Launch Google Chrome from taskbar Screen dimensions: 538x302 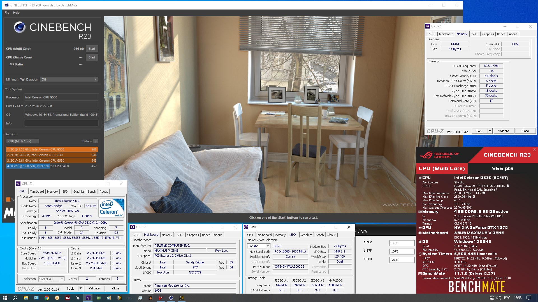click(47, 298)
